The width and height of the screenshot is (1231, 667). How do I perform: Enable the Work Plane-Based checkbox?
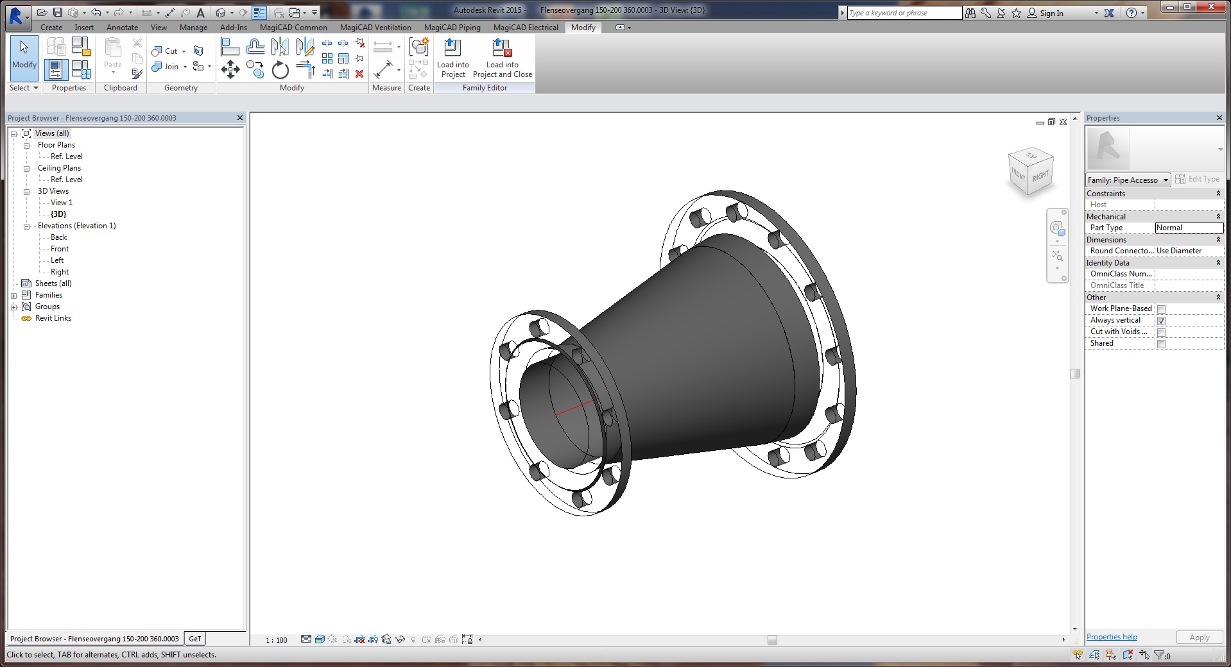point(1161,309)
